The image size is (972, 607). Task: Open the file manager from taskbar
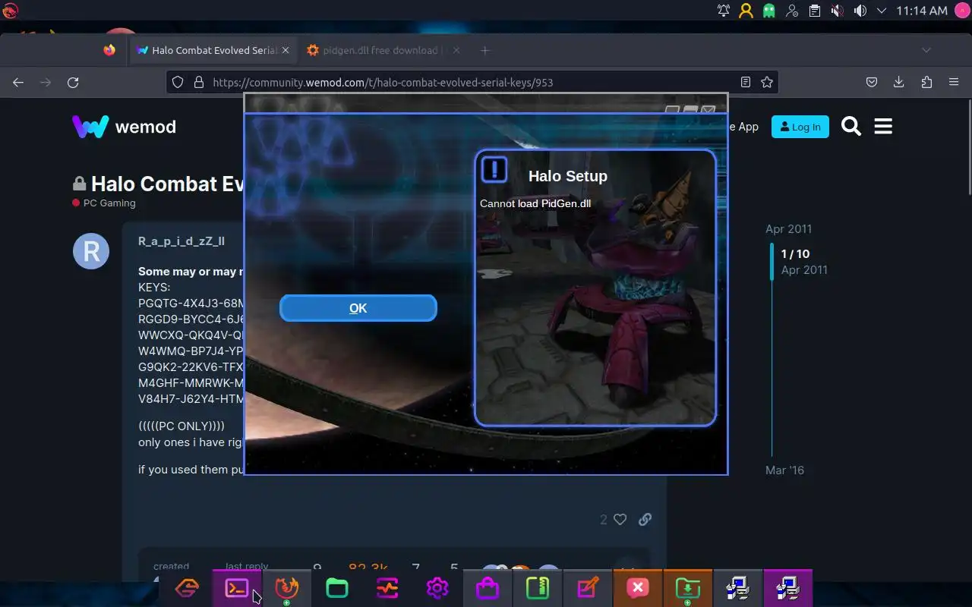tap(337, 588)
